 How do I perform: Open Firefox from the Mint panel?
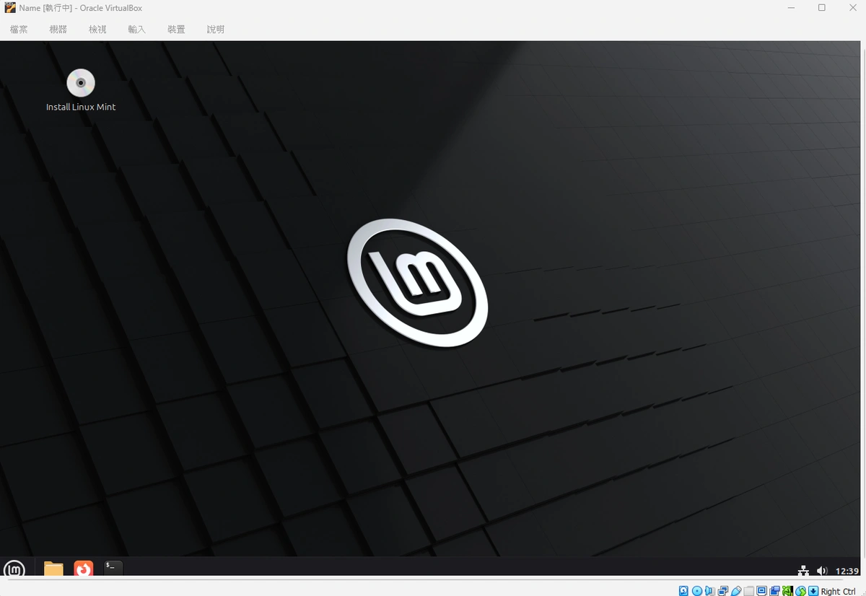coord(84,569)
